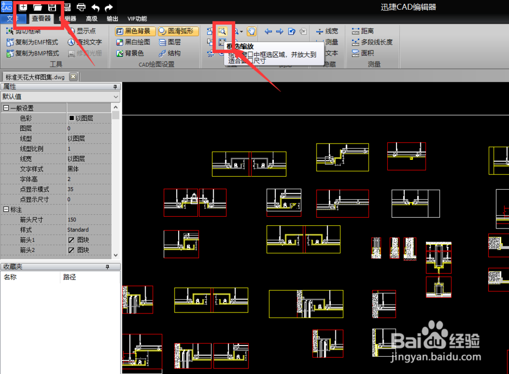The width and height of the screenshot is (509, 374).
Task: Rotate the view by 35 degrees icon
Action: [x=210, y=53]
